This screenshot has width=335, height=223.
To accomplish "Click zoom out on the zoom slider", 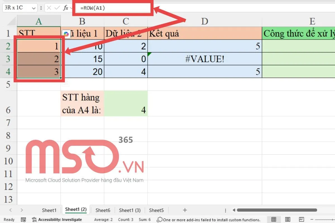I will click(312, 220).
